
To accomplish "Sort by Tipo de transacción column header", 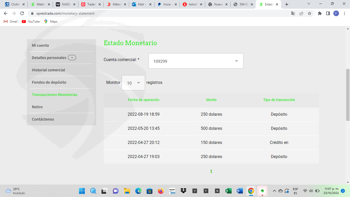I will click(x=279, y=100).
